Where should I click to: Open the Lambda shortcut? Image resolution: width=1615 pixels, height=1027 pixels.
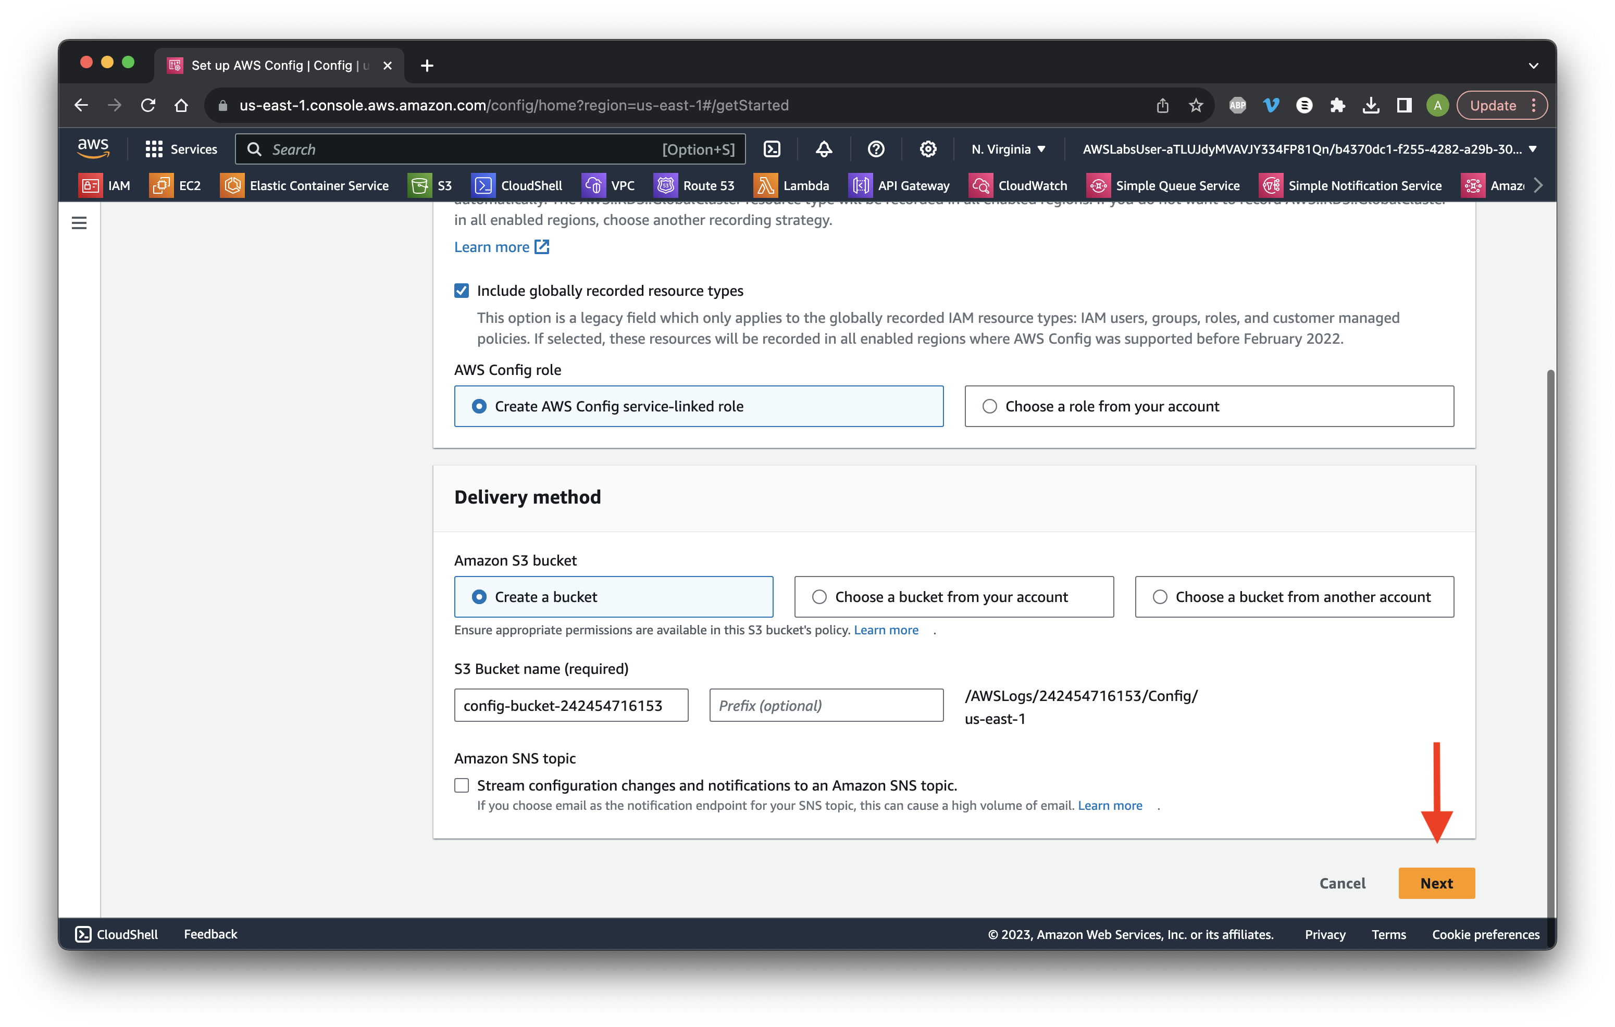pyautogui.click(x=791, y=186)
